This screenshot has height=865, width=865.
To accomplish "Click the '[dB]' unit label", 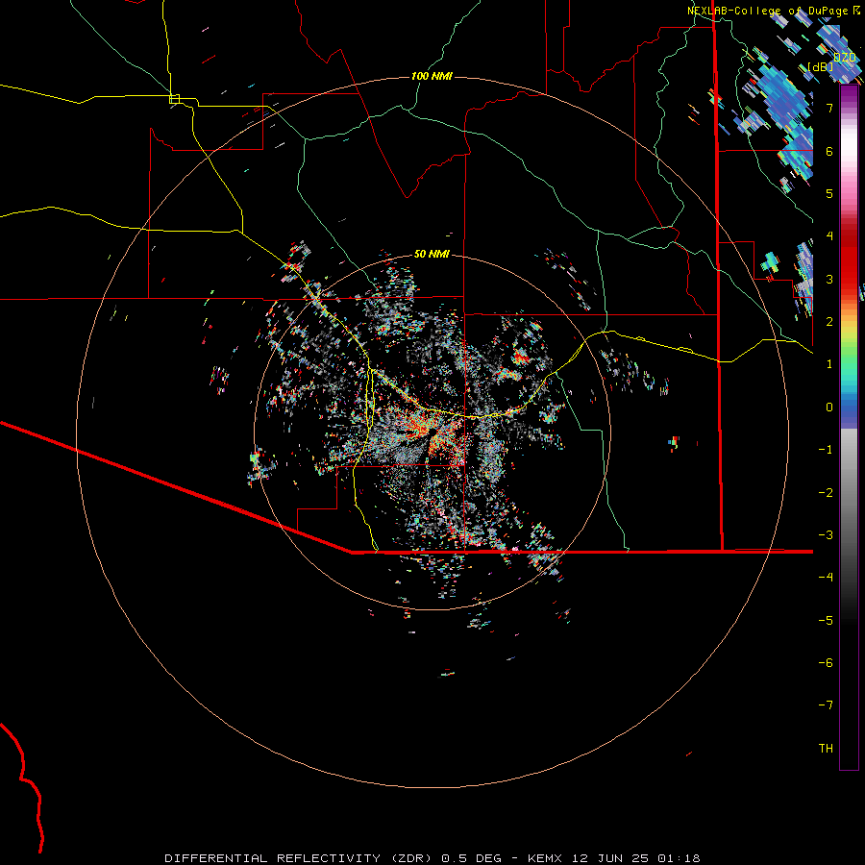I will point(821,66).
